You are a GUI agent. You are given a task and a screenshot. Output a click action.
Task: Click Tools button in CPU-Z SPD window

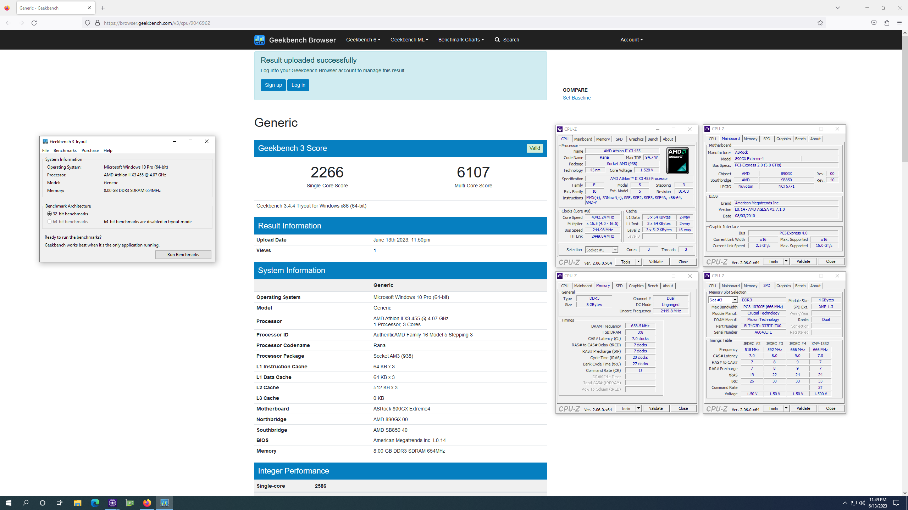pyautogui.click(x=773, y=408)
